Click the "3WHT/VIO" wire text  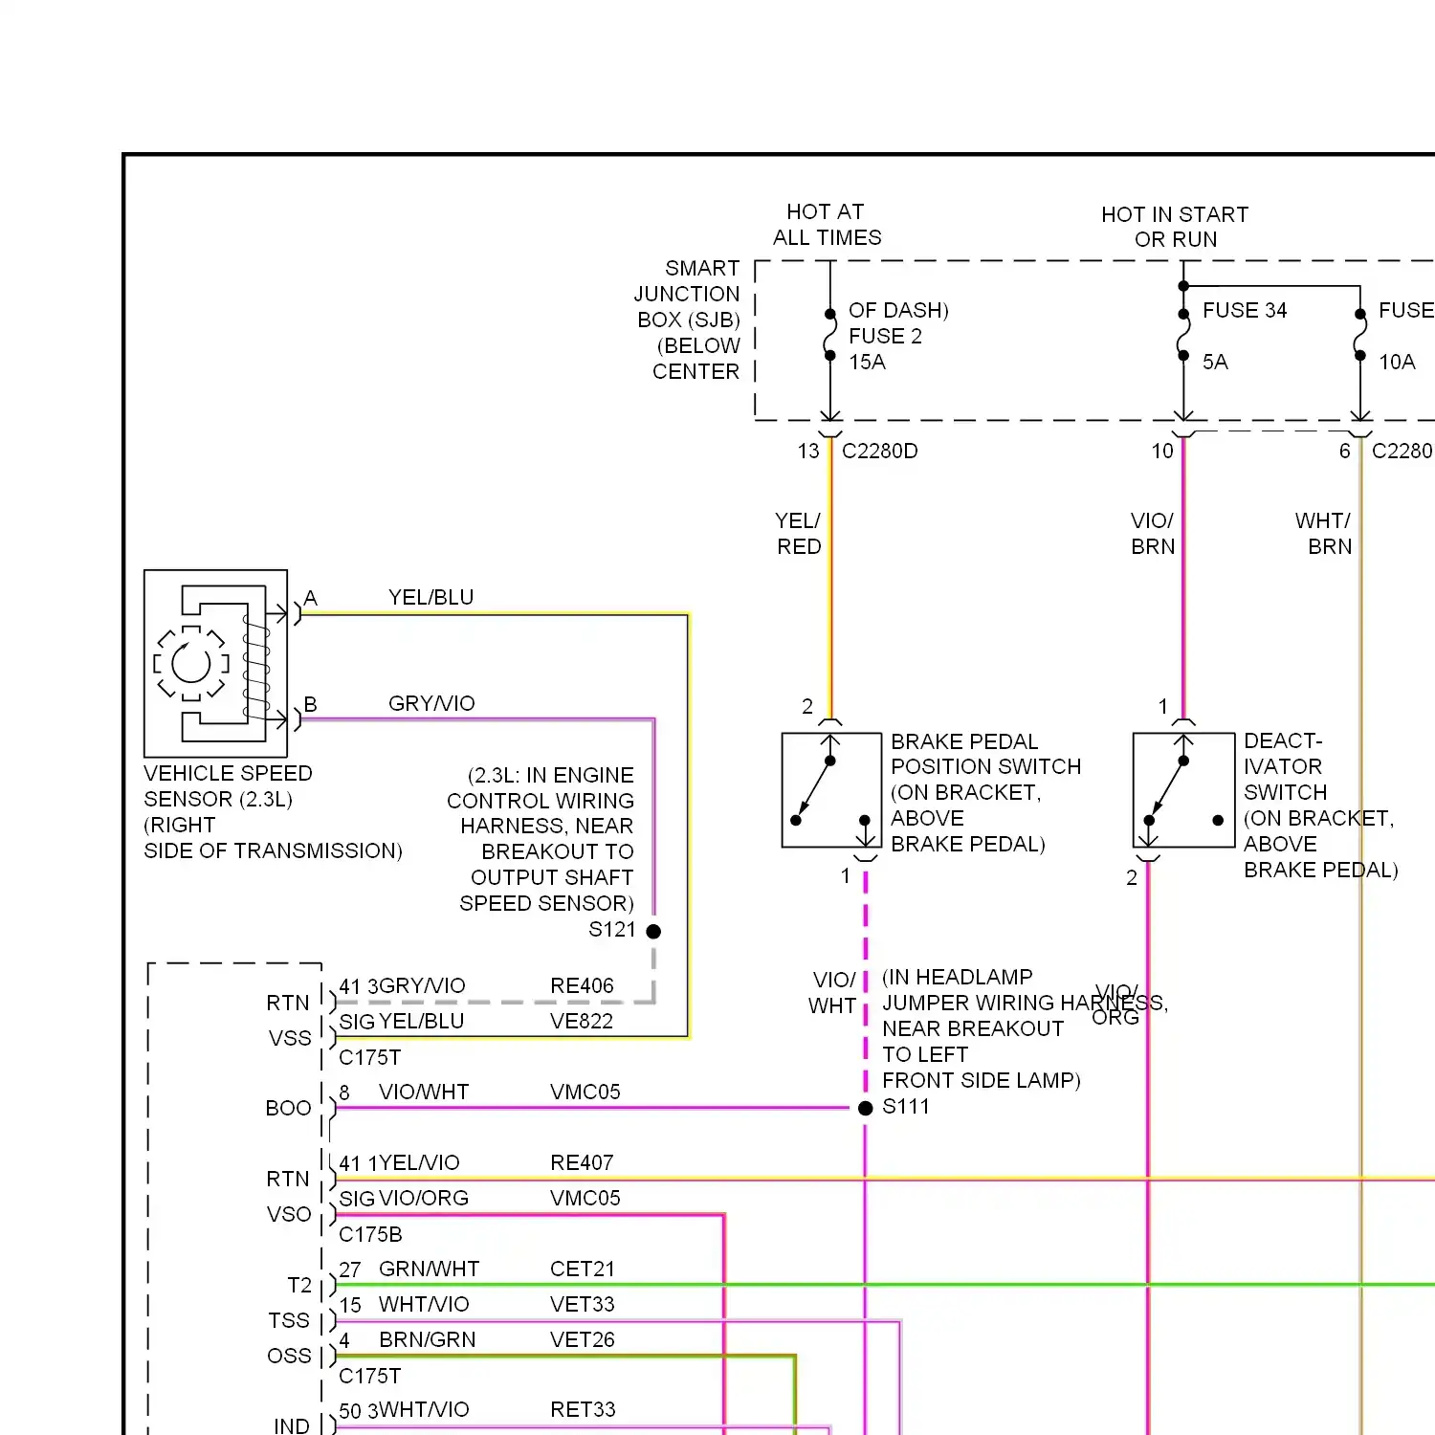click(418, 1409)
